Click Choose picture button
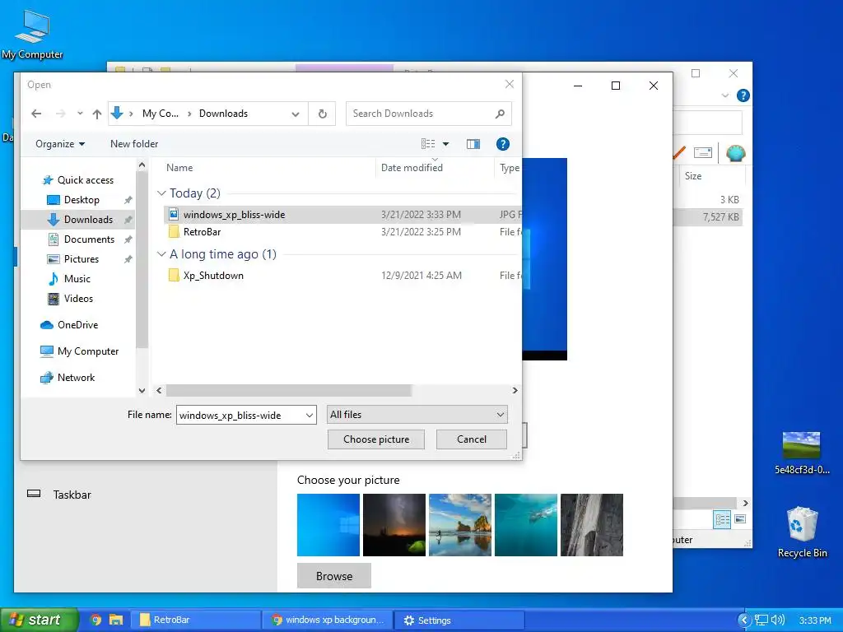843x632 pixels. pos(375,439)
